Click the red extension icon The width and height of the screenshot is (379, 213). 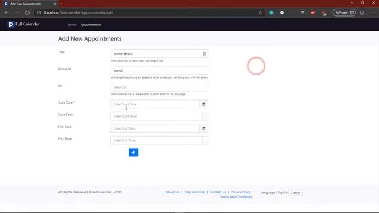(x=313, y=12)
